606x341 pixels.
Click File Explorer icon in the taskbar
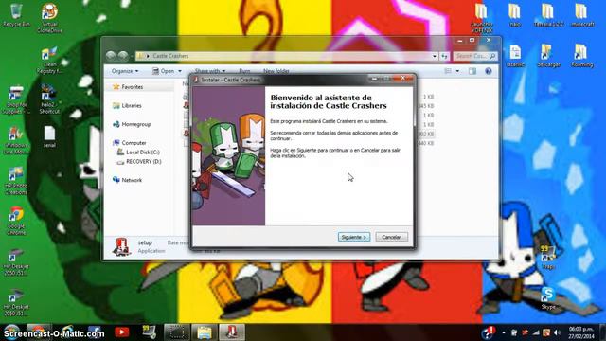pos(205,332)
